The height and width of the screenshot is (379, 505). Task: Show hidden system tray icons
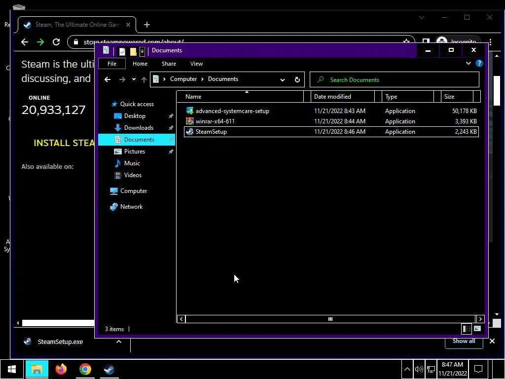(407, 369)
